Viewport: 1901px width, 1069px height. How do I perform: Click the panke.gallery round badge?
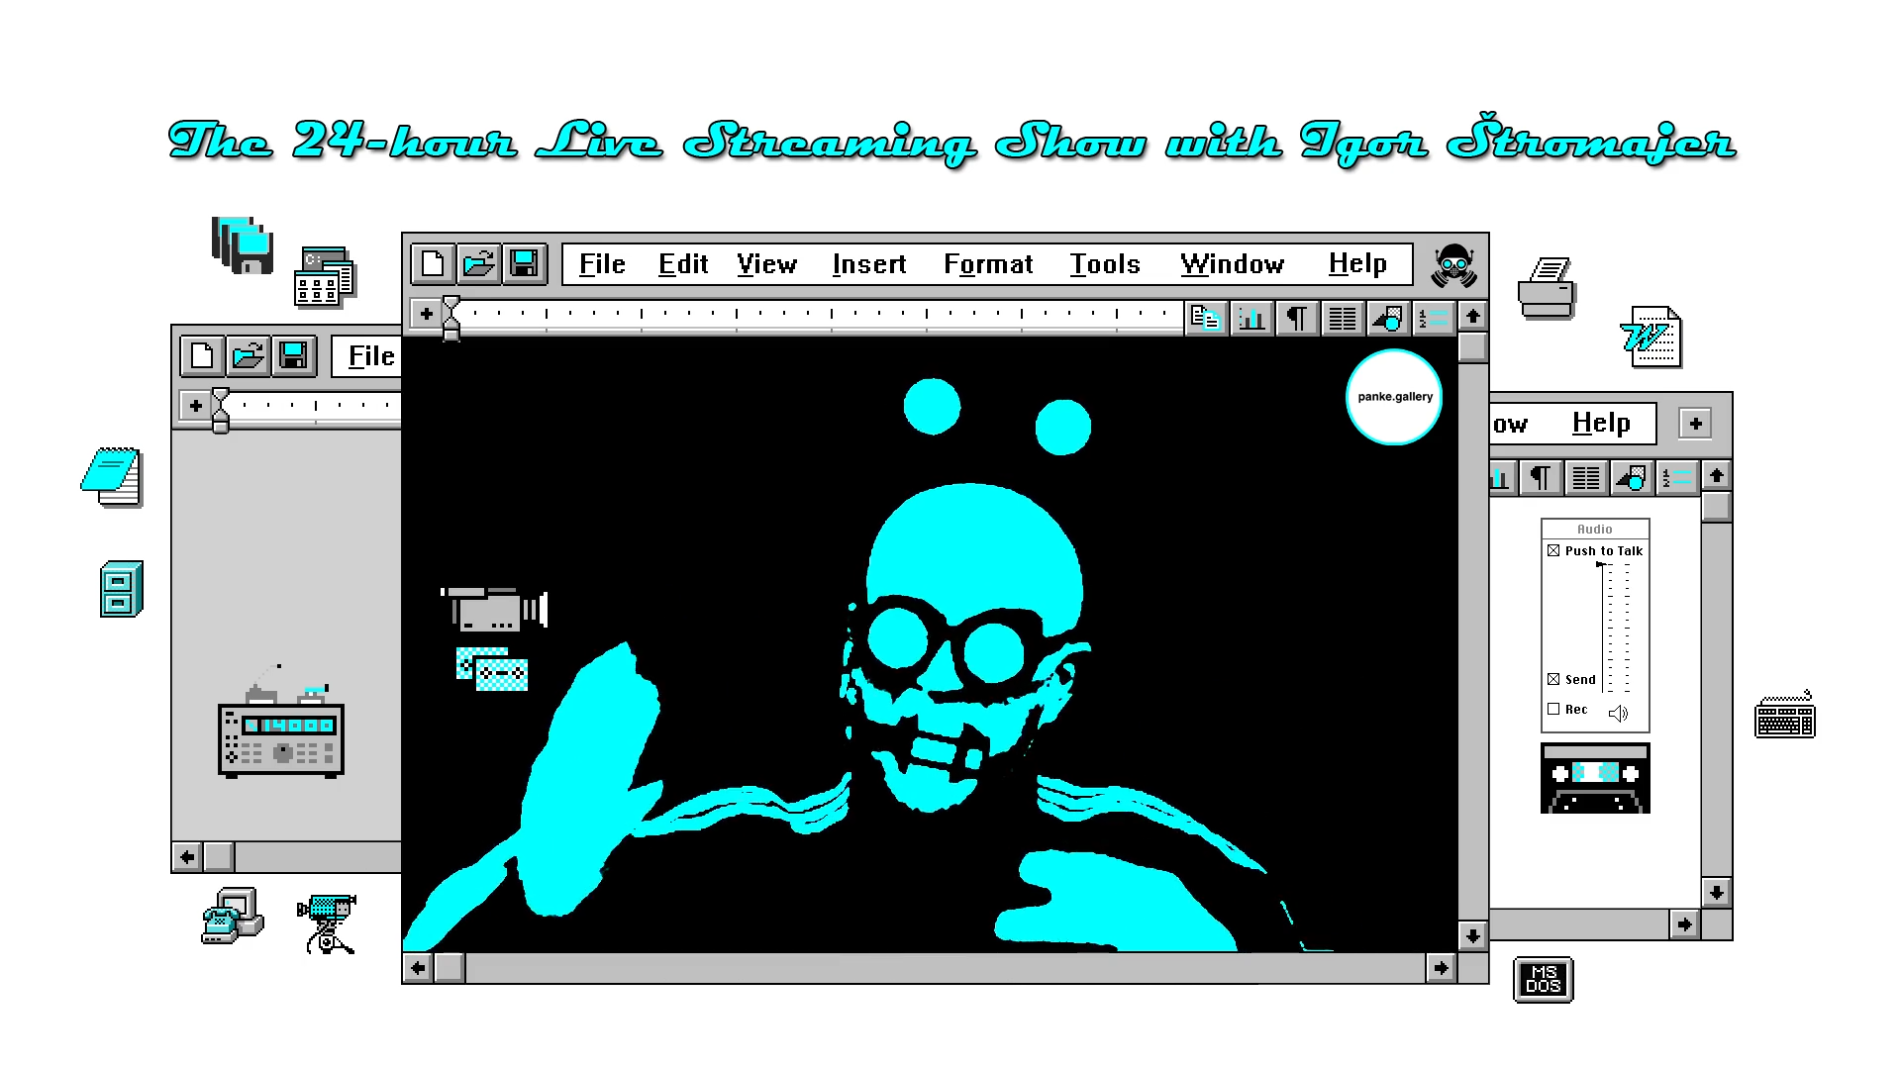tap(1394, 397)
